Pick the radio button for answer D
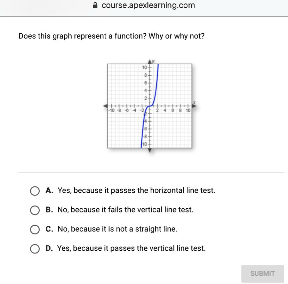Screen dimensions: 288x284 [x=34, y=249]
